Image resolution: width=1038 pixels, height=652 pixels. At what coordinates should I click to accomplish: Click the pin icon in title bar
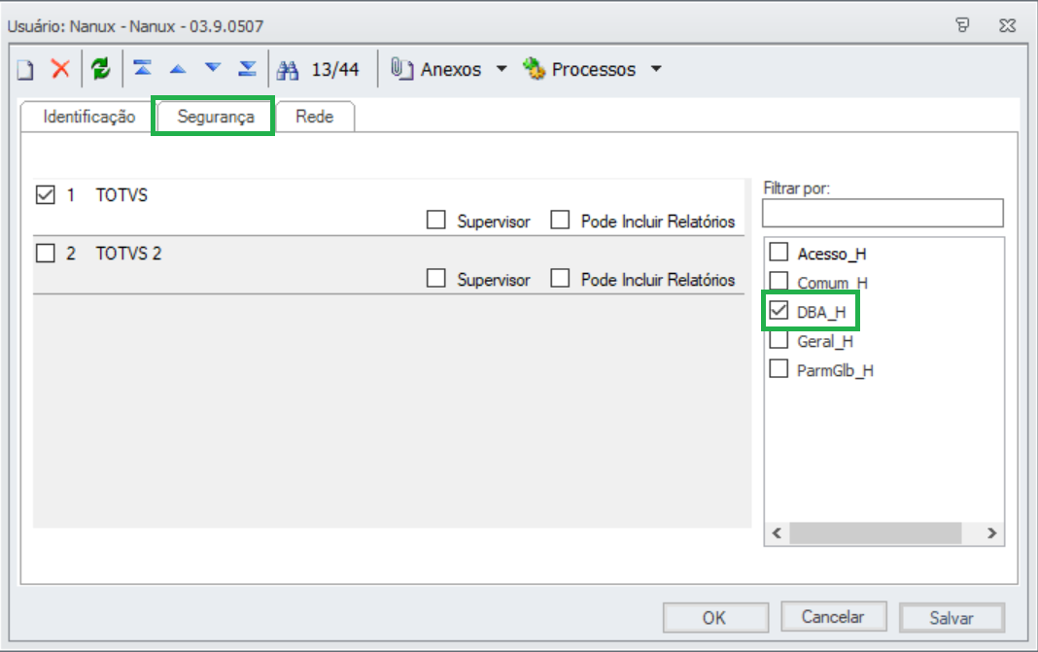[x=962, y=25]
